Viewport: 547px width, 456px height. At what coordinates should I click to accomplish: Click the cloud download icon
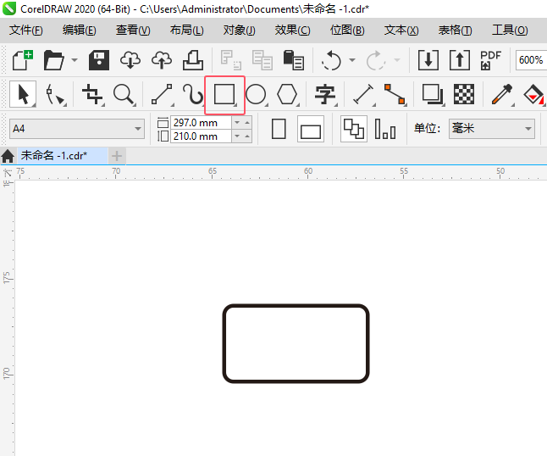click(130, 60)
